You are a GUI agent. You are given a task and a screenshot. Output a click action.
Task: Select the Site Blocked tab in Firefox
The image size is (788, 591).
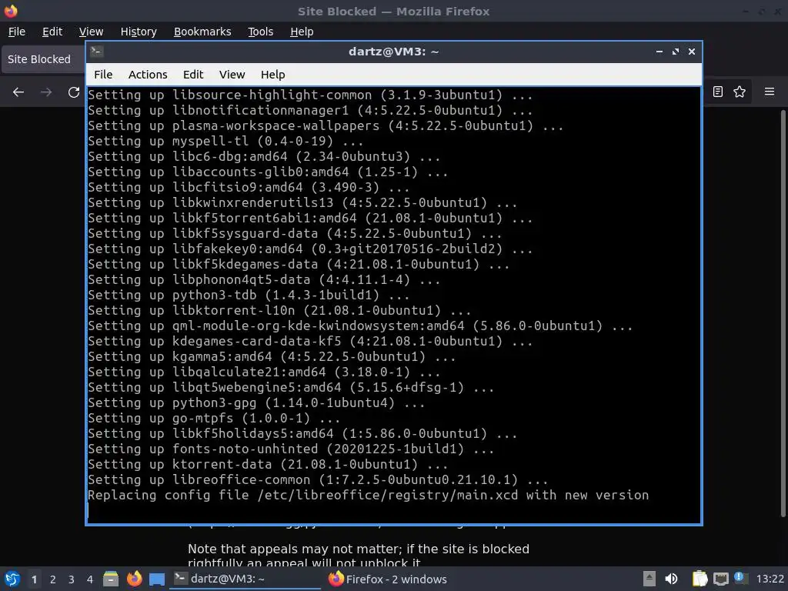tap(44, 59)
